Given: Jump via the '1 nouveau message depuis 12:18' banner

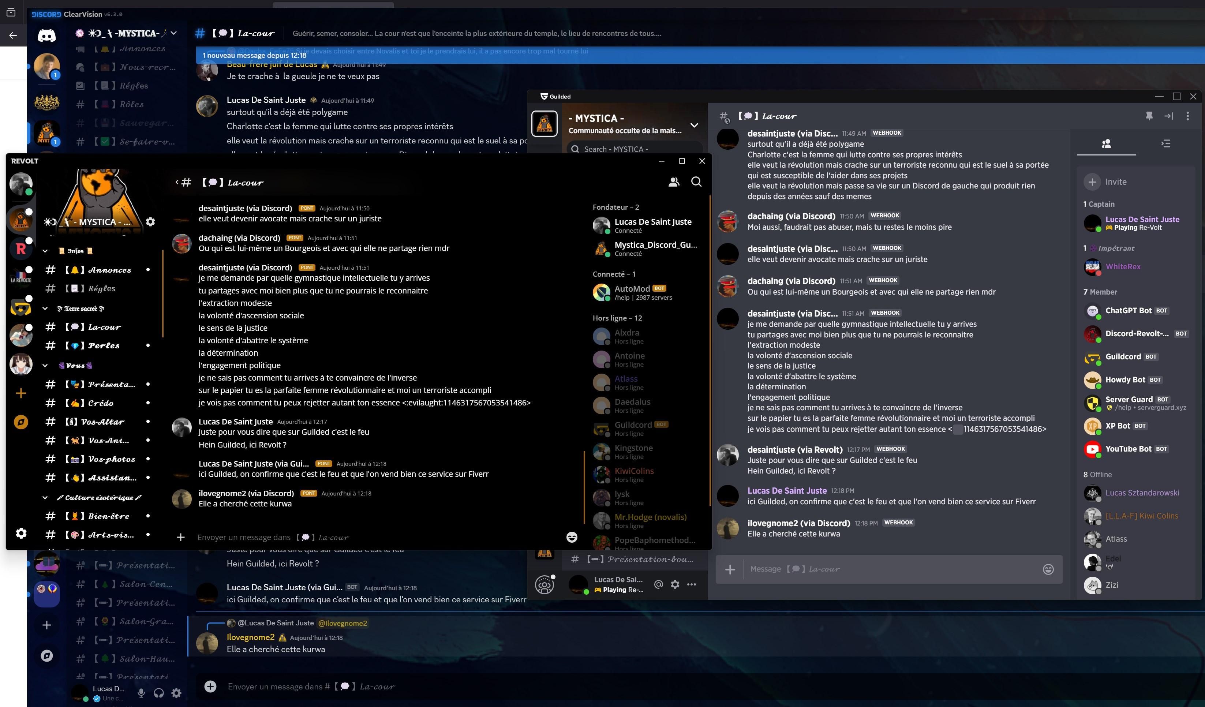Looking at the screenshot, I should [x=700, y=55].
